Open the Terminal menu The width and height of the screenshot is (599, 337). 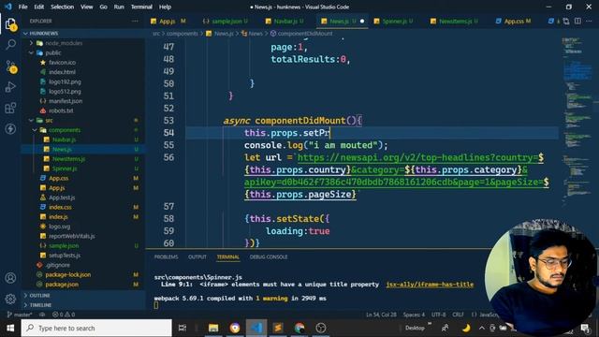(141, 7)
